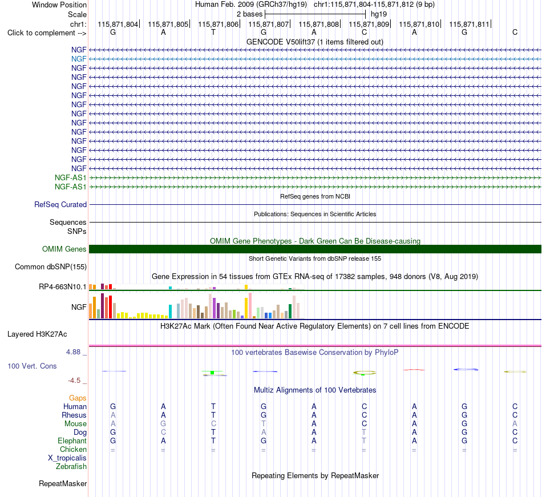Click the Scale label
The image size is (542, 497).
[x=77, y=14]
